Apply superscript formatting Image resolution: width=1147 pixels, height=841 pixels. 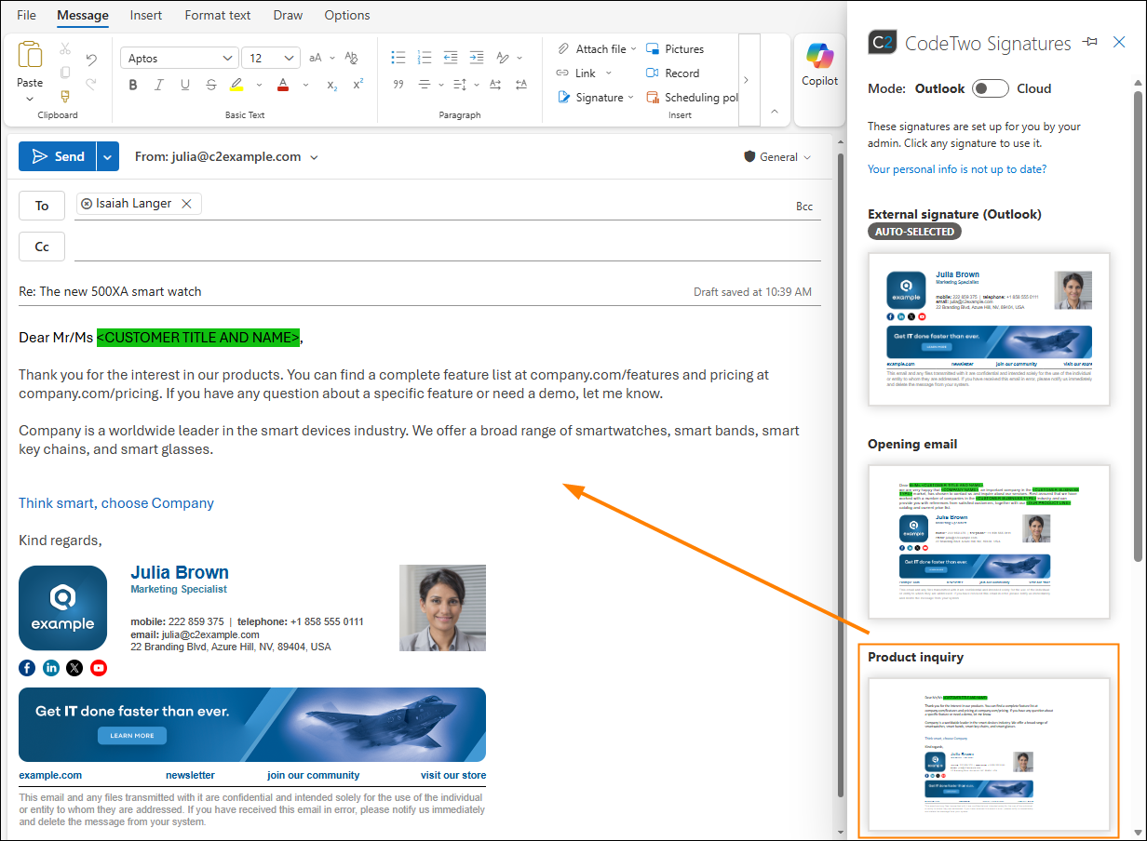tap(358, 85)
